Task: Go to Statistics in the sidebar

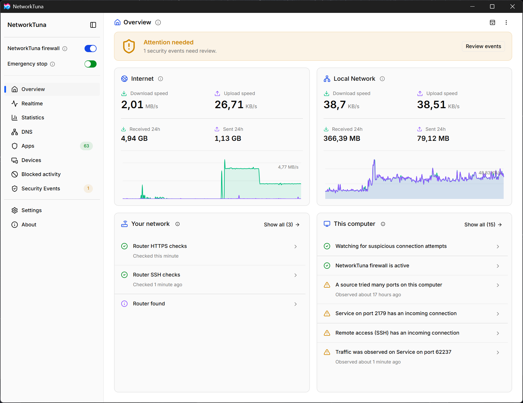Action: tap(52, 118)
